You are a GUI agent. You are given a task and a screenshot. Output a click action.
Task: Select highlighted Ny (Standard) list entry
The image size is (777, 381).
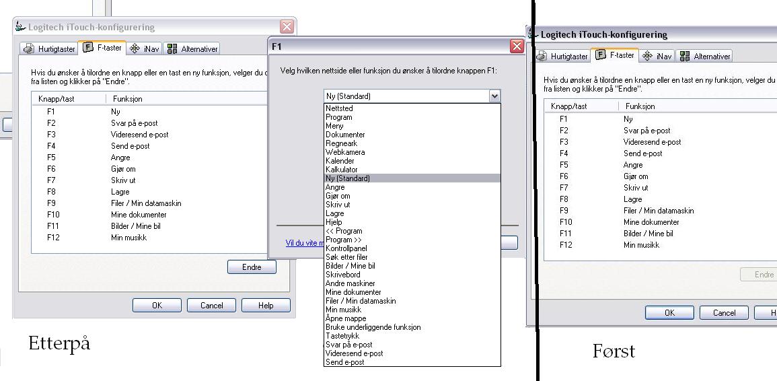coord(412,178)
